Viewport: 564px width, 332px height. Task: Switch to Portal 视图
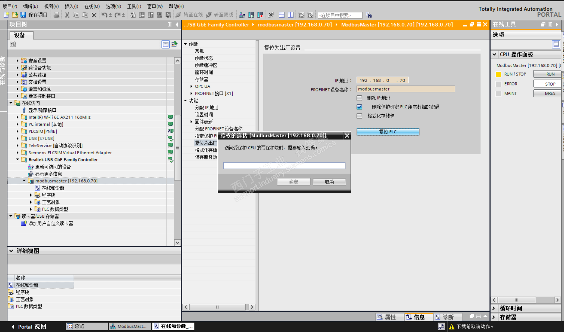(29, 327)
